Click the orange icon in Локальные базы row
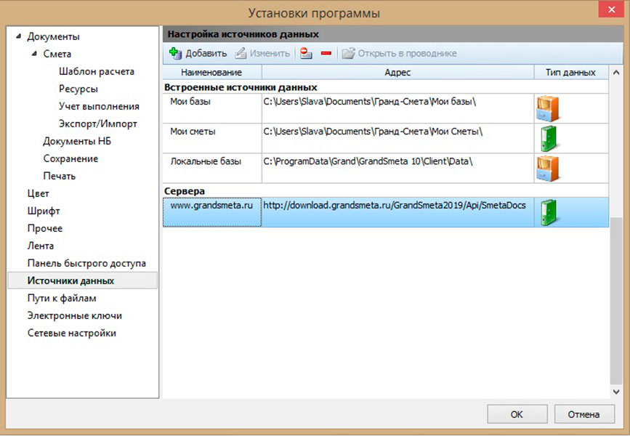 pyautogui.click(x=547, y=168)
